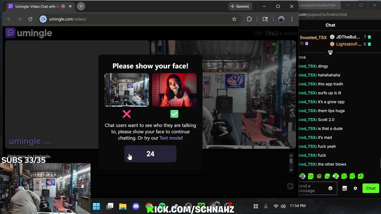Viewport: 381px width, 214px height.
Task: Open Chrome media control icon
Action: [x=265, y=19]
